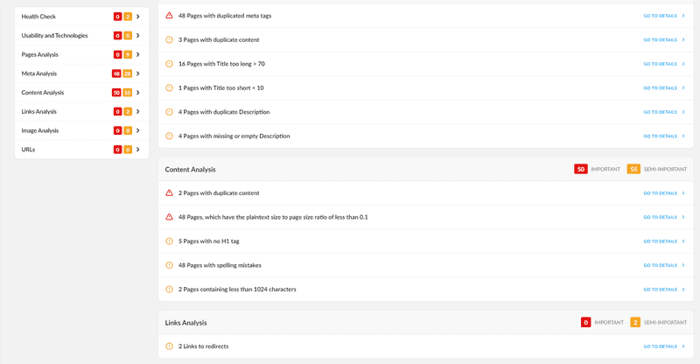Click orange icon beside no H1 tag row
This screenshot has height=364, width=700.
[x=169, y=241]
